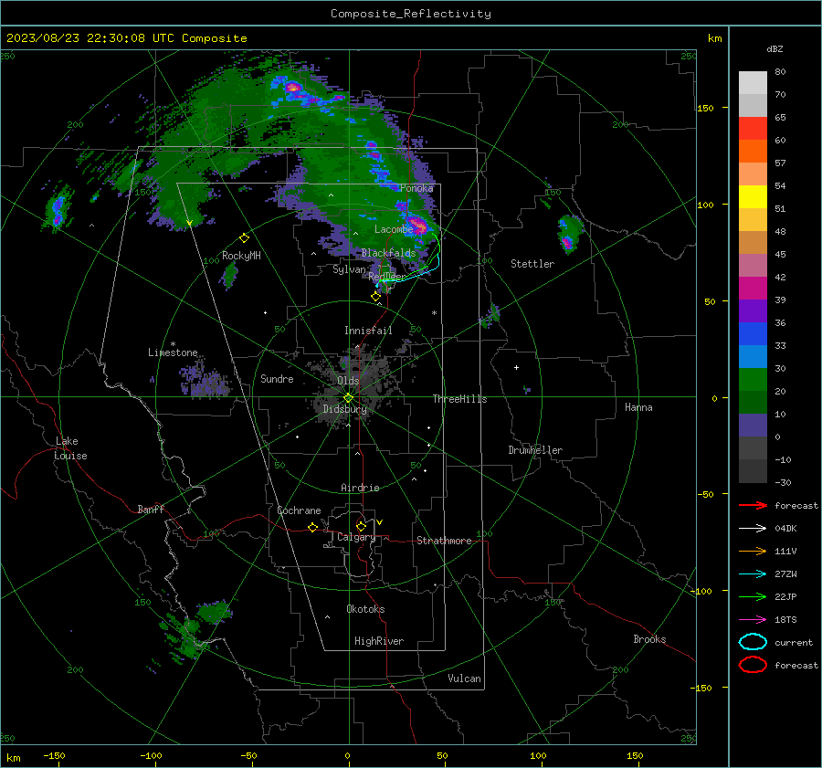Click the cyan current ellipse icon
The height and width of the screenshot is (768, 822).
753,642
